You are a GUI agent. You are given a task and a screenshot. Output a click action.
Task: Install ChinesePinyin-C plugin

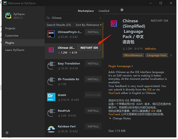tap(93, 32)
